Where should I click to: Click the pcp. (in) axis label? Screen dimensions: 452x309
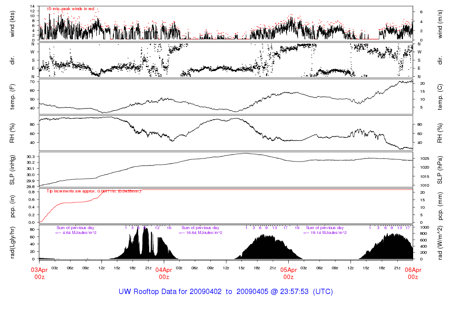12,207
